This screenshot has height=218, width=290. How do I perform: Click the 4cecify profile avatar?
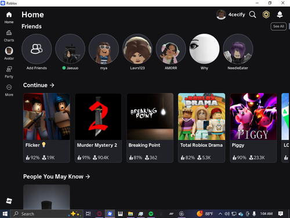(x=221, y=15)
